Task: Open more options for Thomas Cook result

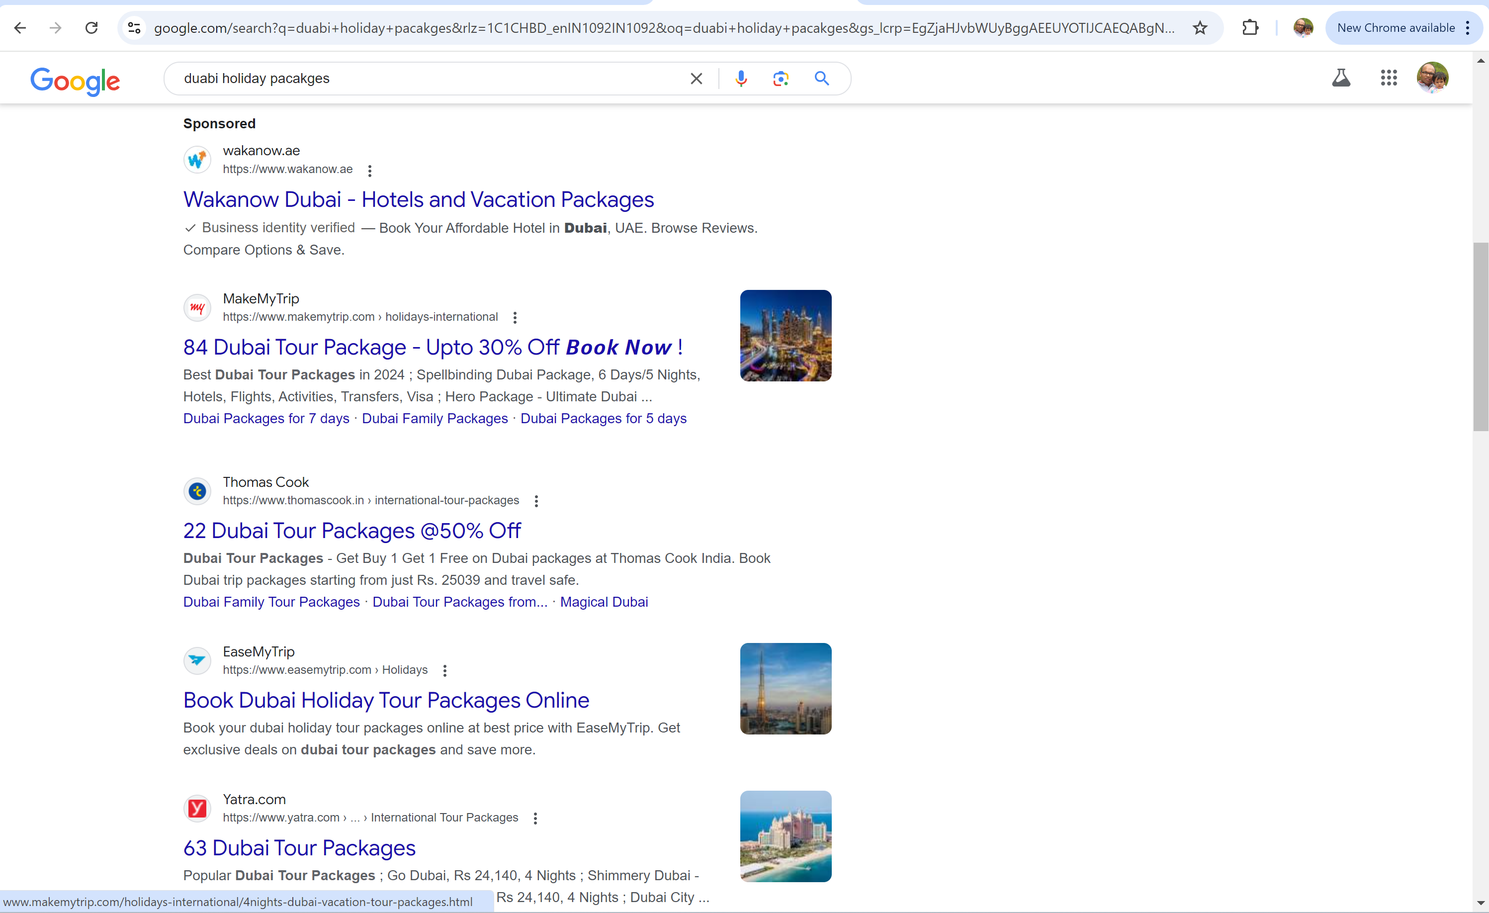Action: tap(536, 501)
